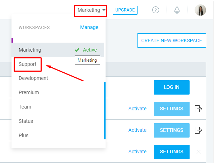Screen dimensions: 214x163
Task: Click the UPGRADE button
Action: coord(125,10)
